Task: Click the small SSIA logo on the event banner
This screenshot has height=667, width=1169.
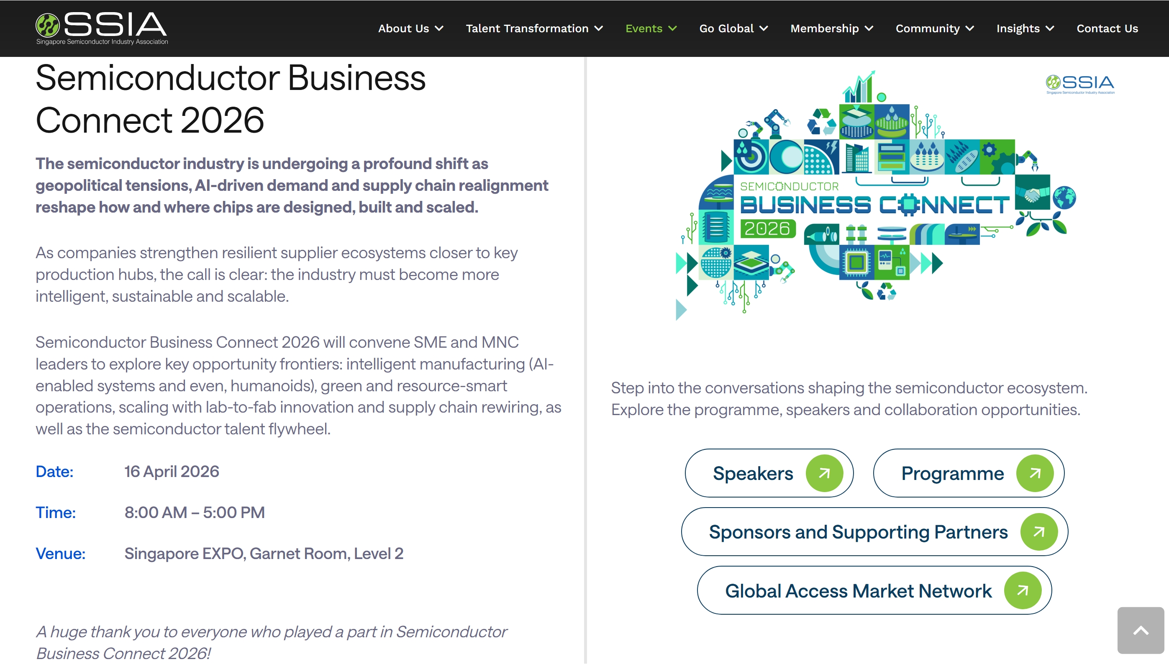Action: (x=1080, y=84)
